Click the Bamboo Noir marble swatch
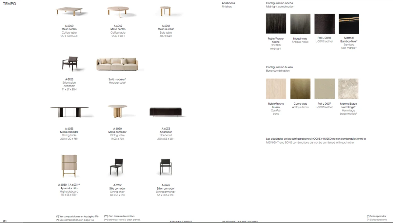393x223 pixels. (x=349, y=24)
